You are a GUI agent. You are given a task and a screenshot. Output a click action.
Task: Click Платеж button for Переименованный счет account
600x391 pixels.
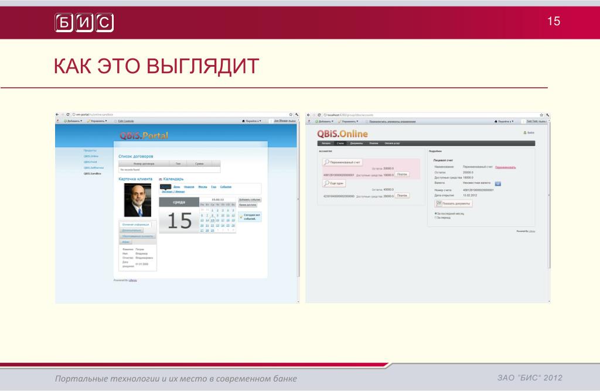point(402,174)
